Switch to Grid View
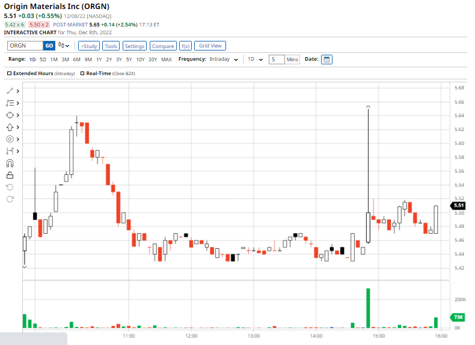Viewport: 475px width, 345px height. click(x=210, y=46)
